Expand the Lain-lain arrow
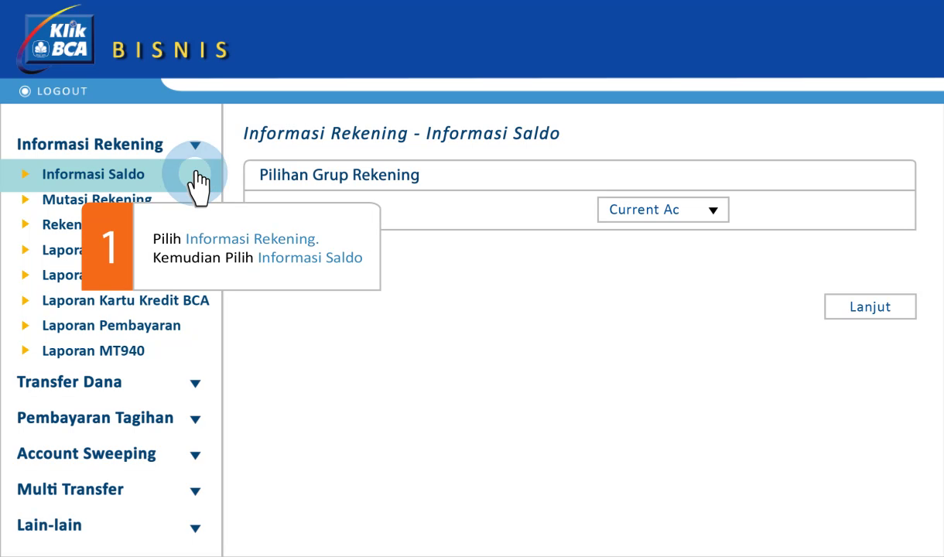 pyautogui.click(x=195, y=528)
